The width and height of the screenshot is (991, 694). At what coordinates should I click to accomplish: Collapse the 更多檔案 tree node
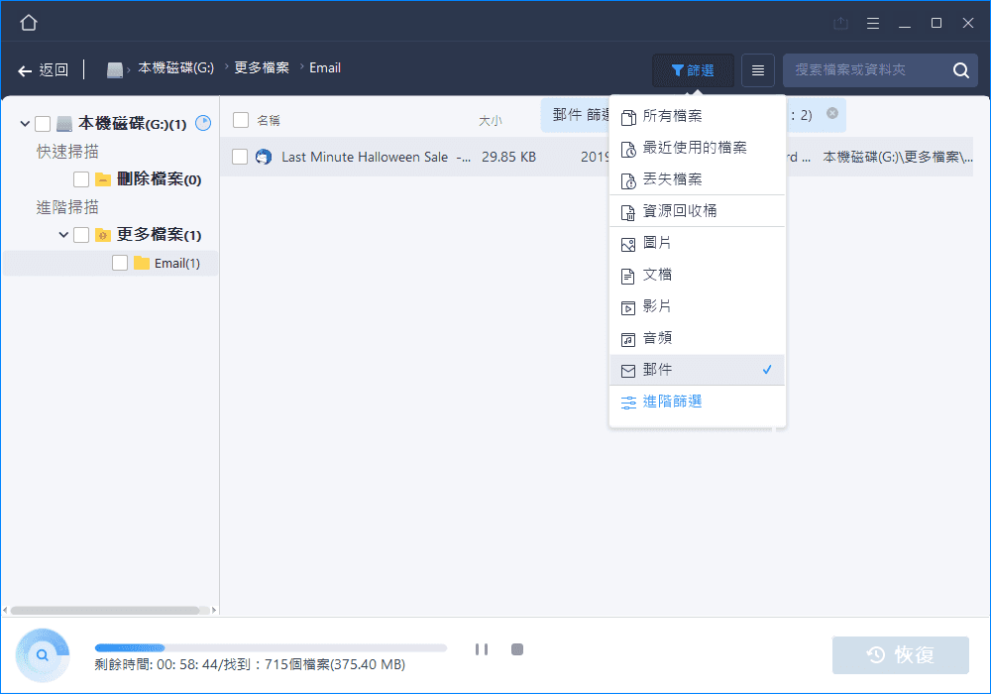point(63,235)
